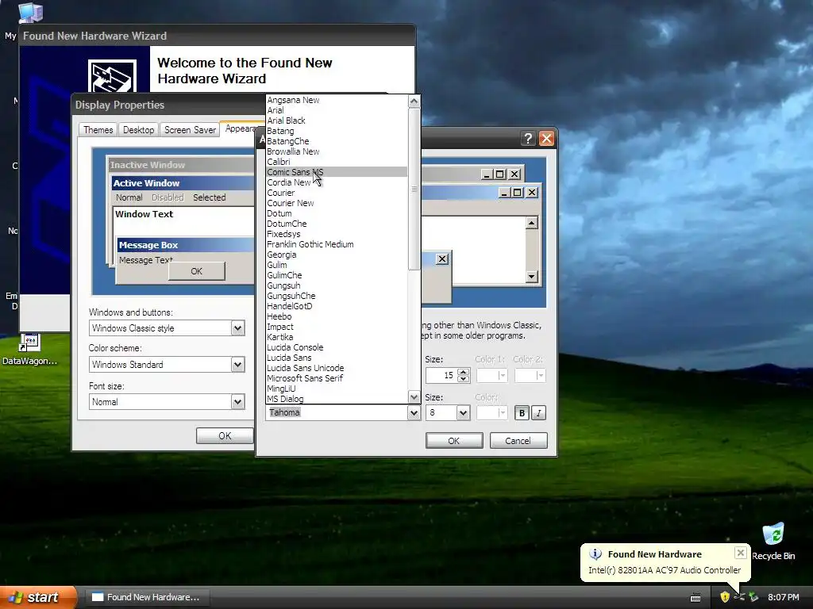Click the preview Message Box OK button

[197, 271]
